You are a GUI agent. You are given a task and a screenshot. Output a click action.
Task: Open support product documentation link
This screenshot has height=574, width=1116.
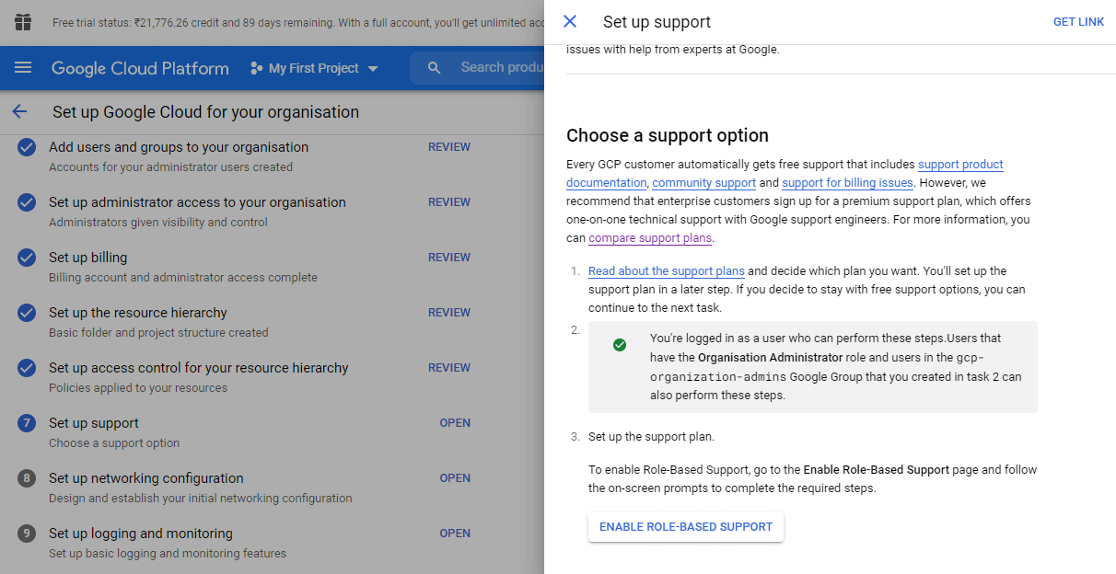pos(960,165)
